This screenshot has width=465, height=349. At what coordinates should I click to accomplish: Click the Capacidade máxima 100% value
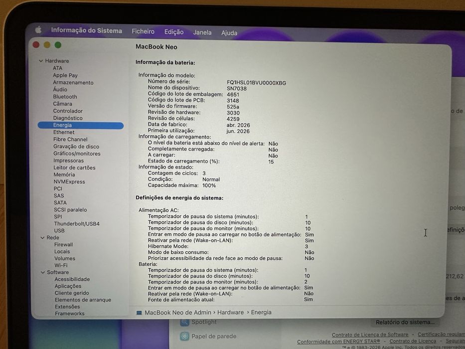pos(209,185)
